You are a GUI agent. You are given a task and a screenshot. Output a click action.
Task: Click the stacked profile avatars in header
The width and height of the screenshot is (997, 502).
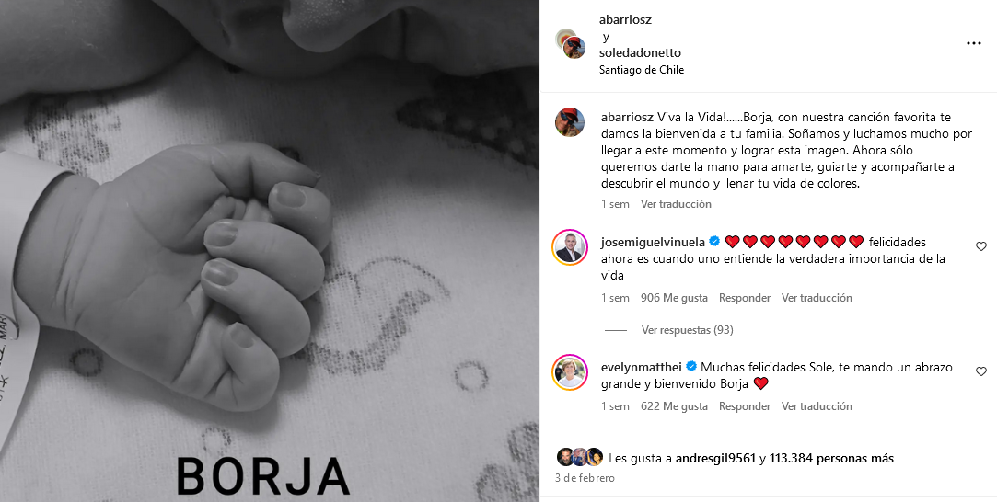tap(571, 44)
